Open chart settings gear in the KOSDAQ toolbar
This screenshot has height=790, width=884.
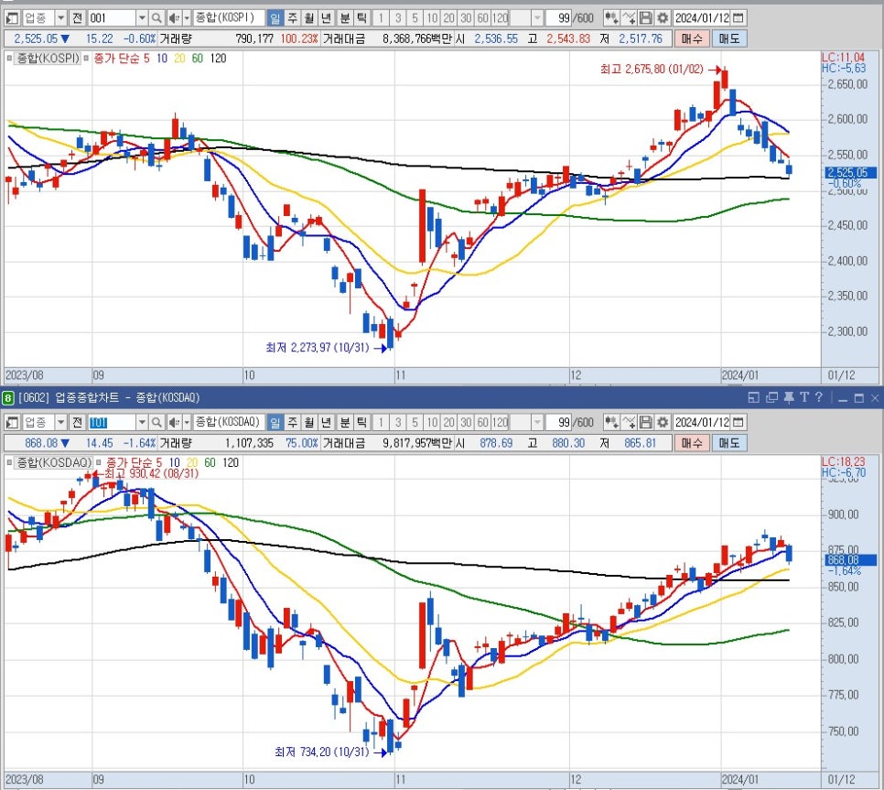[663, 422]
